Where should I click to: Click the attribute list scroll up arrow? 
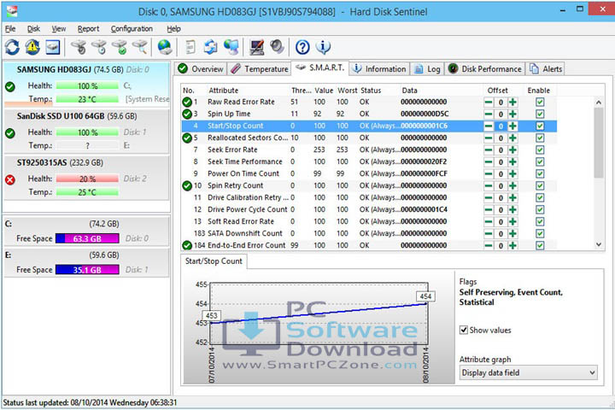pos(599,102)
